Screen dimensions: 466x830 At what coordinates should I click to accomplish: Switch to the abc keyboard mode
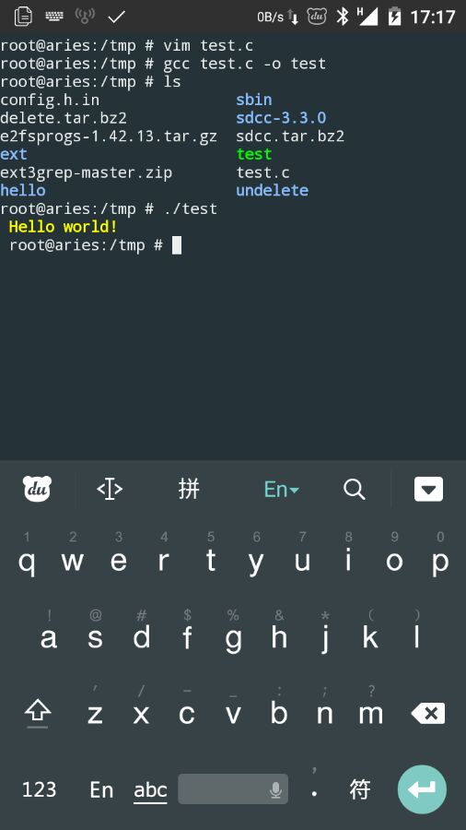click(150, 790)
